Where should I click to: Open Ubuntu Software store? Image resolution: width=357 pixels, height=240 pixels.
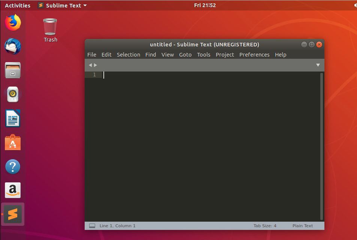(13, 142)
